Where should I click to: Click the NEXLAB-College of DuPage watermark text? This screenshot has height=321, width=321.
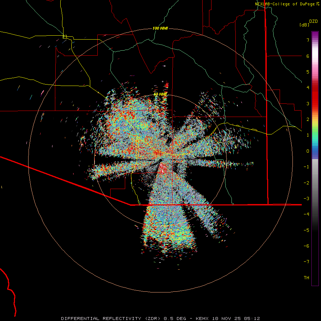coord(287,4)
